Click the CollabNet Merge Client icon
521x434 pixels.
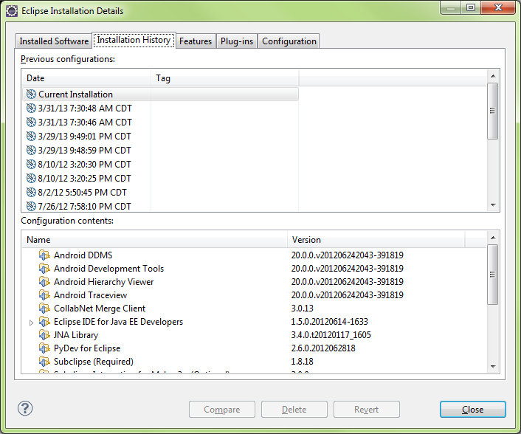click(44, 309)
